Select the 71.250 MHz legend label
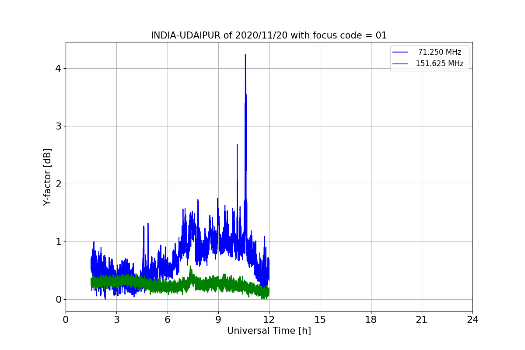This screenshot has width=525, height=350. (x=440, y=52)
